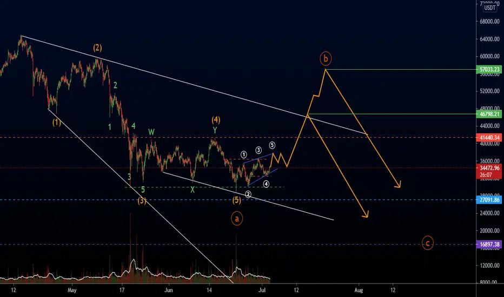Select the orange (5) wave label
The image size is (504, 297).
pos(236,201)
